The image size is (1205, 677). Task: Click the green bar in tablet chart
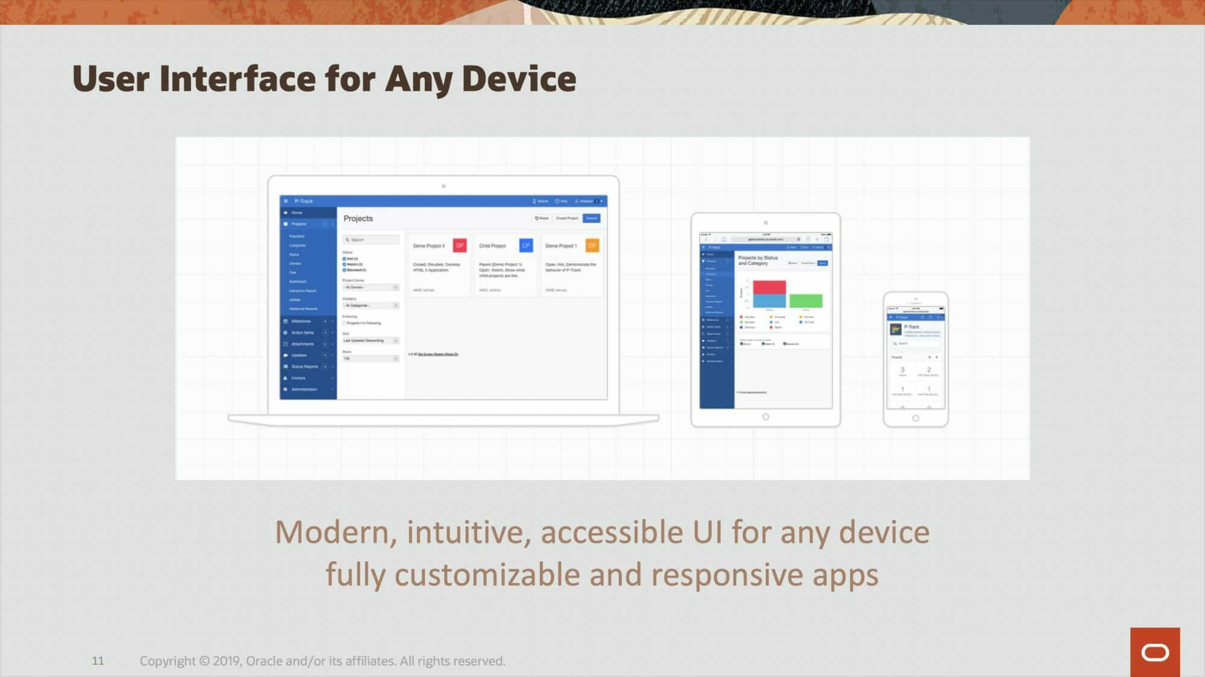click(x=806, y=301)
